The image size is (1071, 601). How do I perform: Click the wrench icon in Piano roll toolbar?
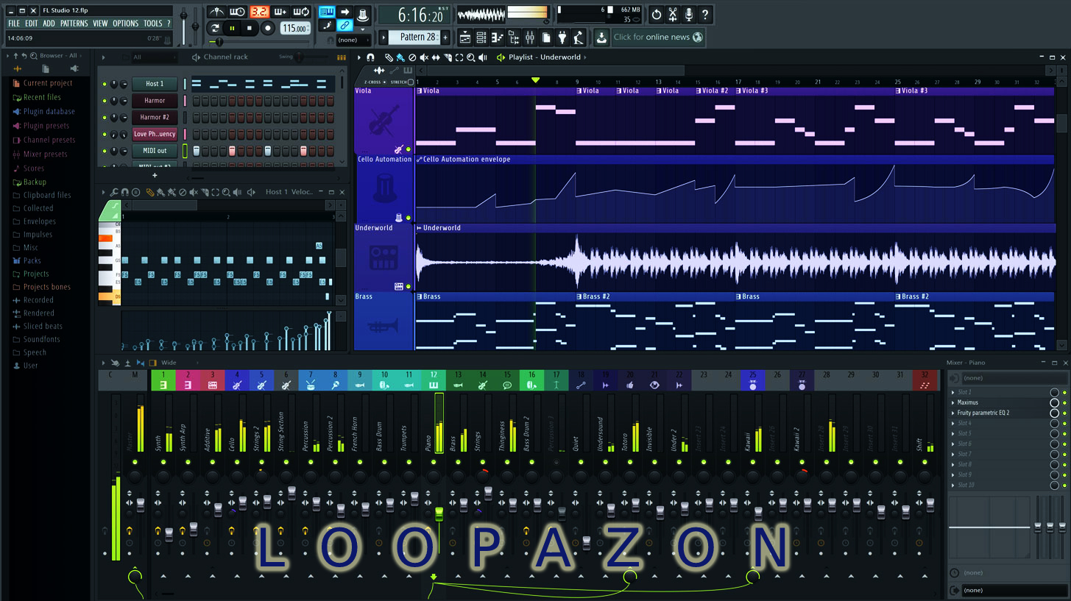point(114,192)
